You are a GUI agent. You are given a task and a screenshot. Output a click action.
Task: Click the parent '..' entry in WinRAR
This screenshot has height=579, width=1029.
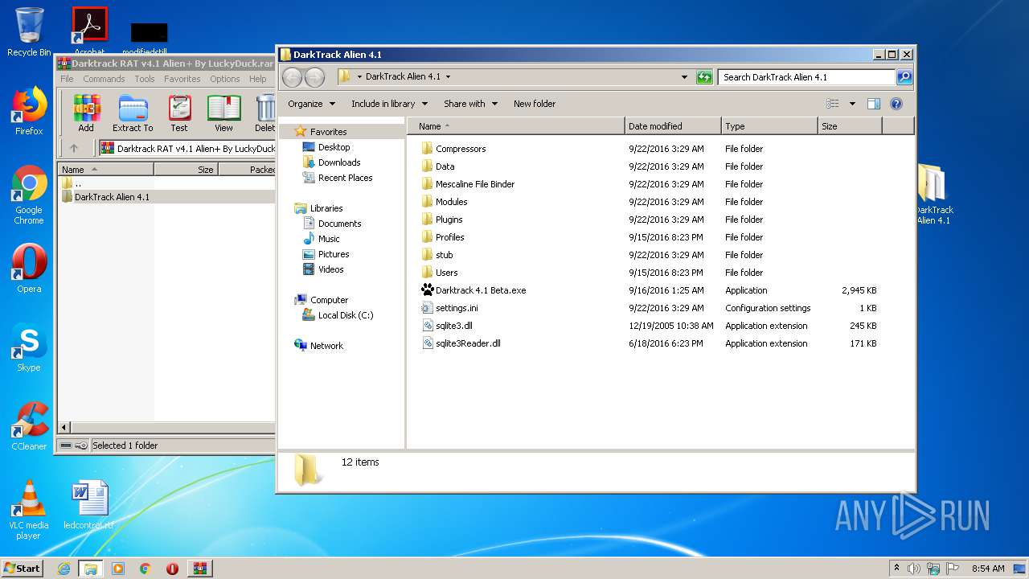pos(72,183)
